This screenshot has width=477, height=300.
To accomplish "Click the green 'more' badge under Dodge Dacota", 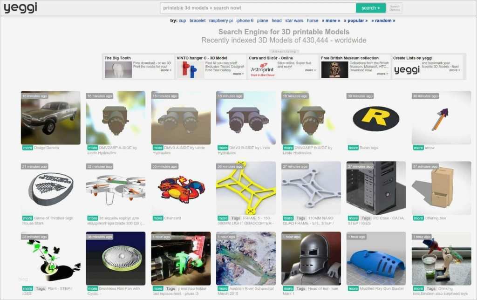I will click(x=27, y=148).
